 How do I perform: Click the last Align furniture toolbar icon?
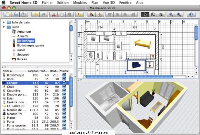tap(133, 15)
